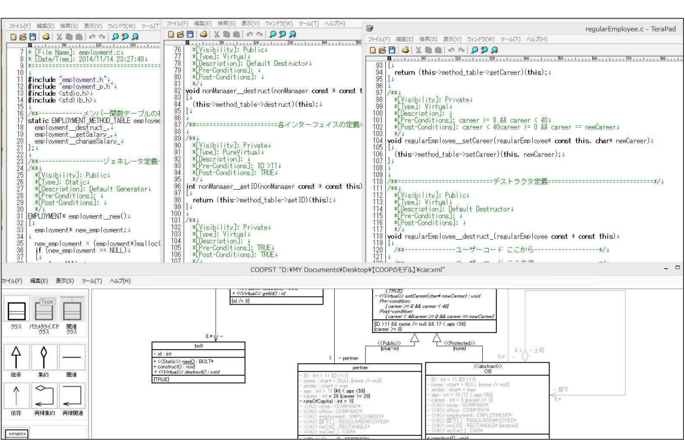Click Find magnifier icon in employment.c window
This screenshot has width=685, height=440.
pos(115,37)
